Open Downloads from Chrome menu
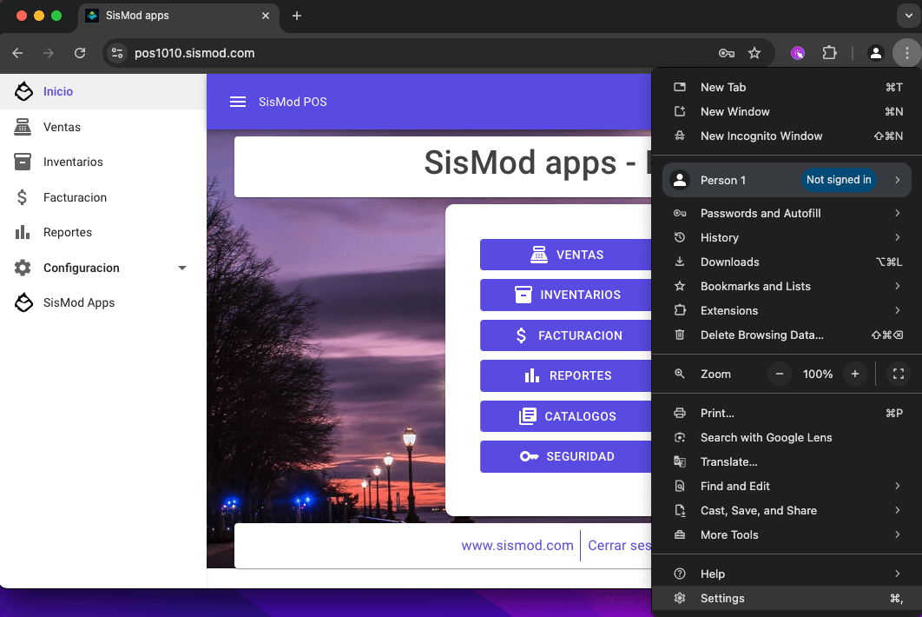Screen dimensions: 922x617 (x=787, y=262)
